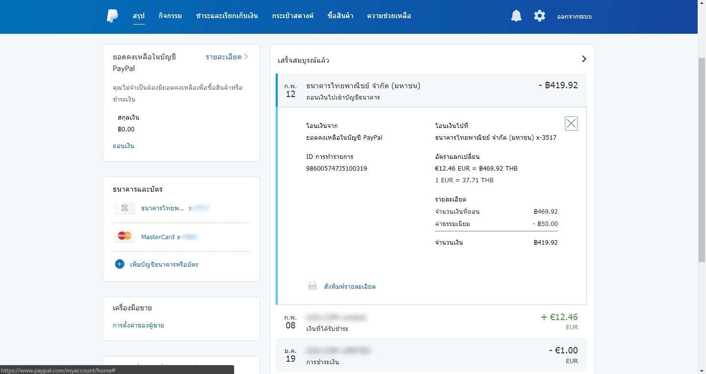The height and width of the screenshot is (374, 706).
Task: Open account settings gear
Action: pos(540,16)
